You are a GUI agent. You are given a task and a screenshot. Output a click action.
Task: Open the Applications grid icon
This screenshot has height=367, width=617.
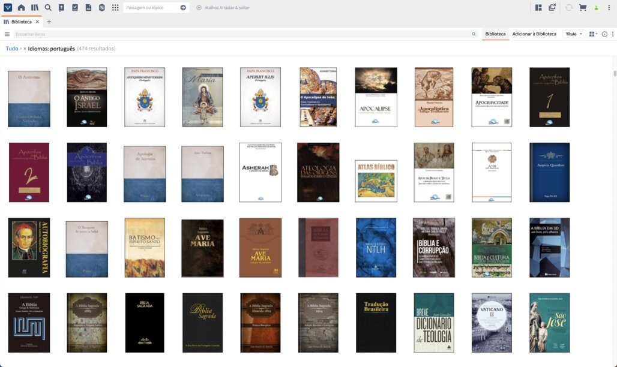tap(115, 7)
